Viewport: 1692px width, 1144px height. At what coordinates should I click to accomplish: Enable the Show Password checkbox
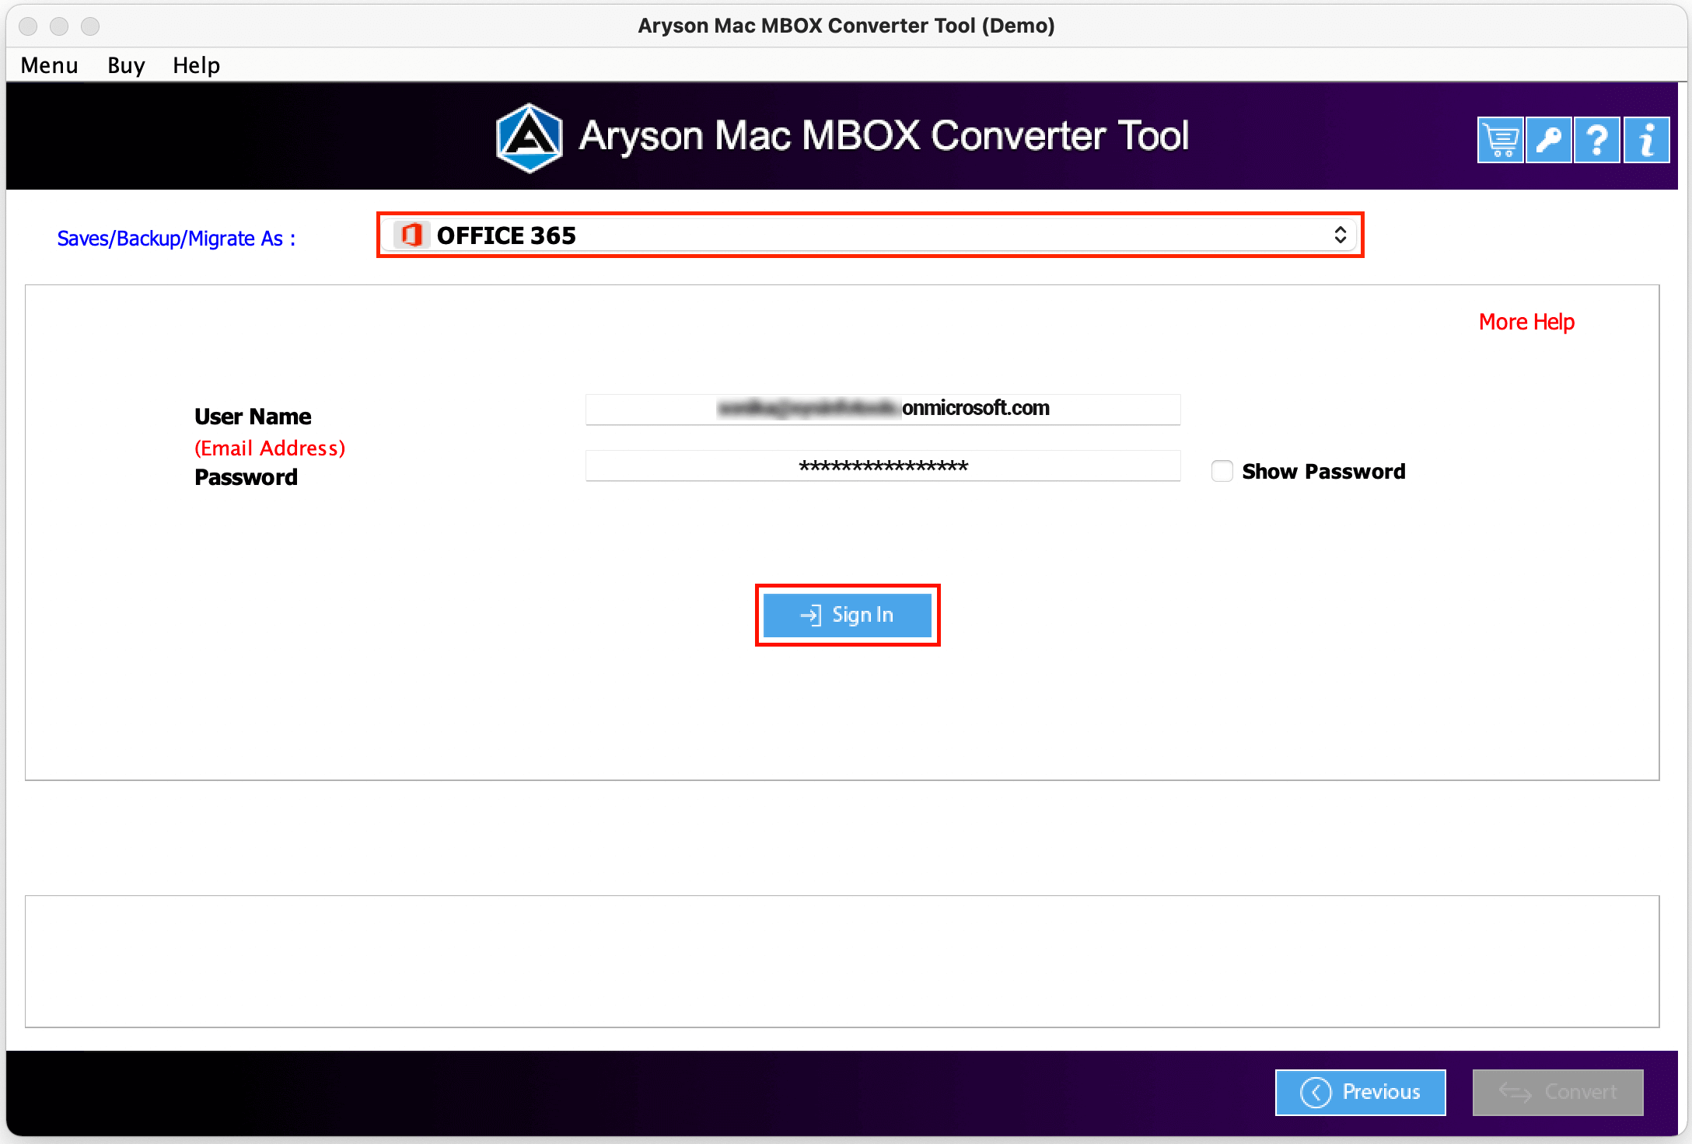point(1222,471)
